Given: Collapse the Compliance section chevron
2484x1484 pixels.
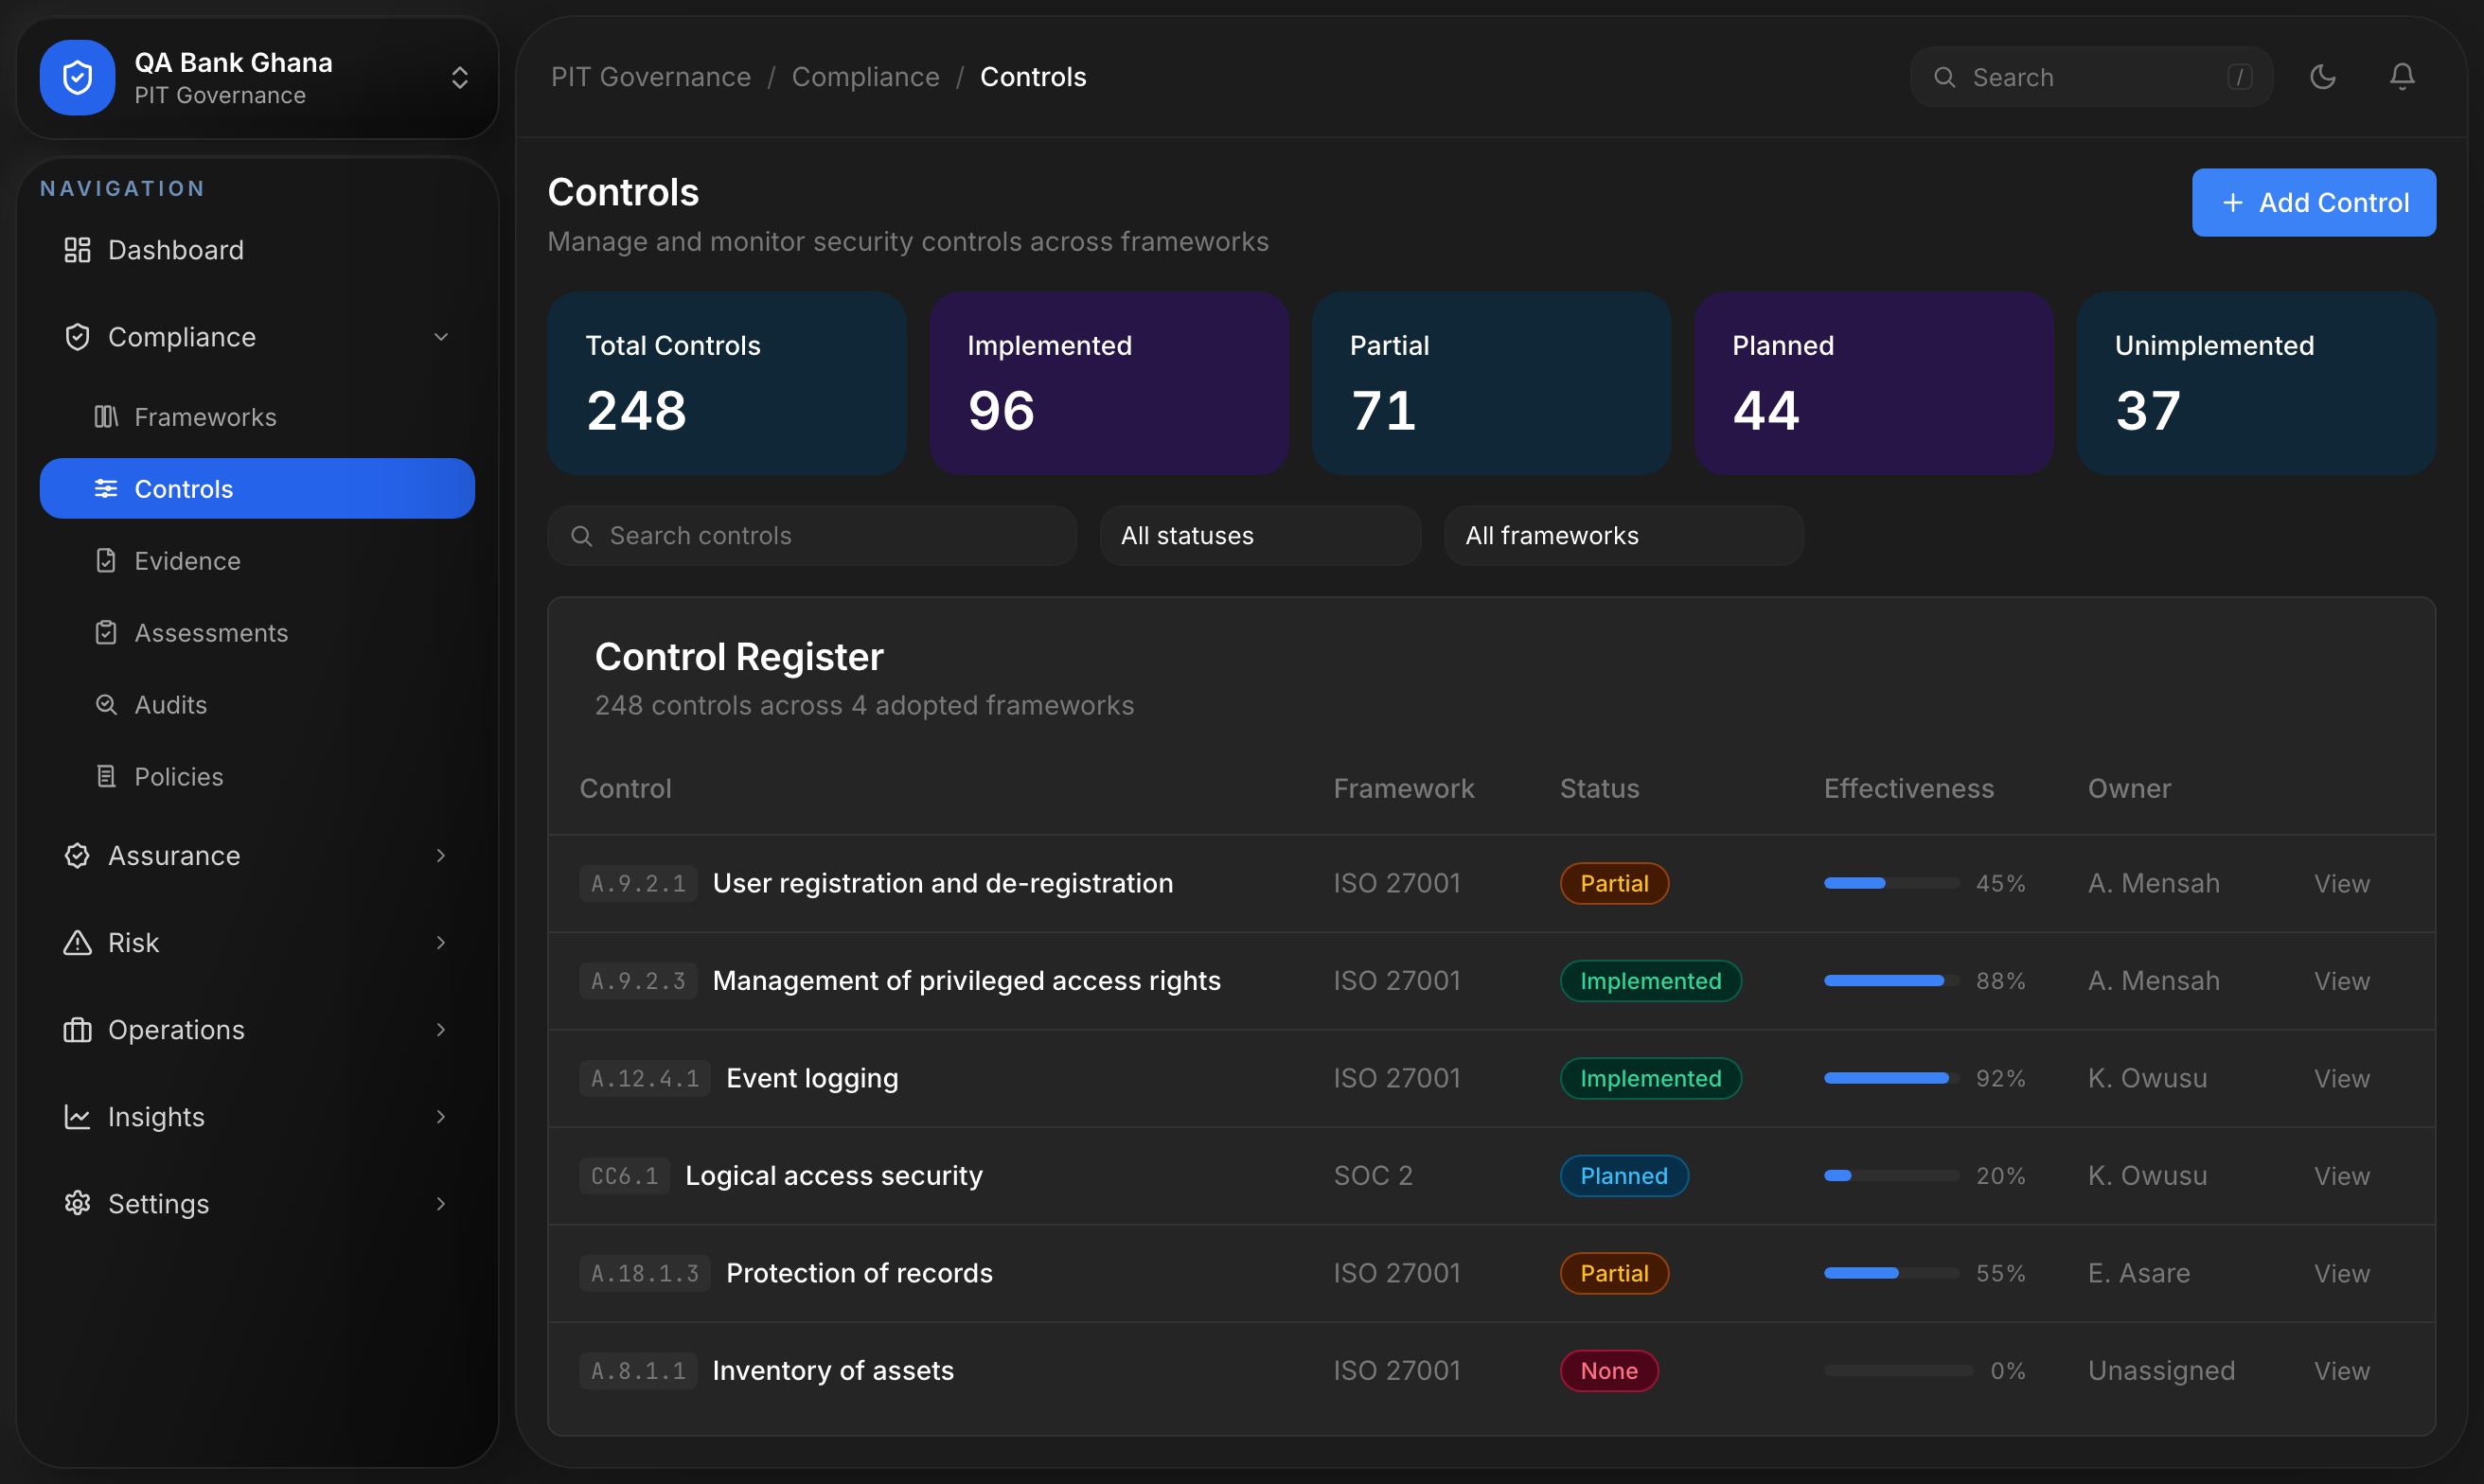Looking at the screenshot, I should point(441,337).
